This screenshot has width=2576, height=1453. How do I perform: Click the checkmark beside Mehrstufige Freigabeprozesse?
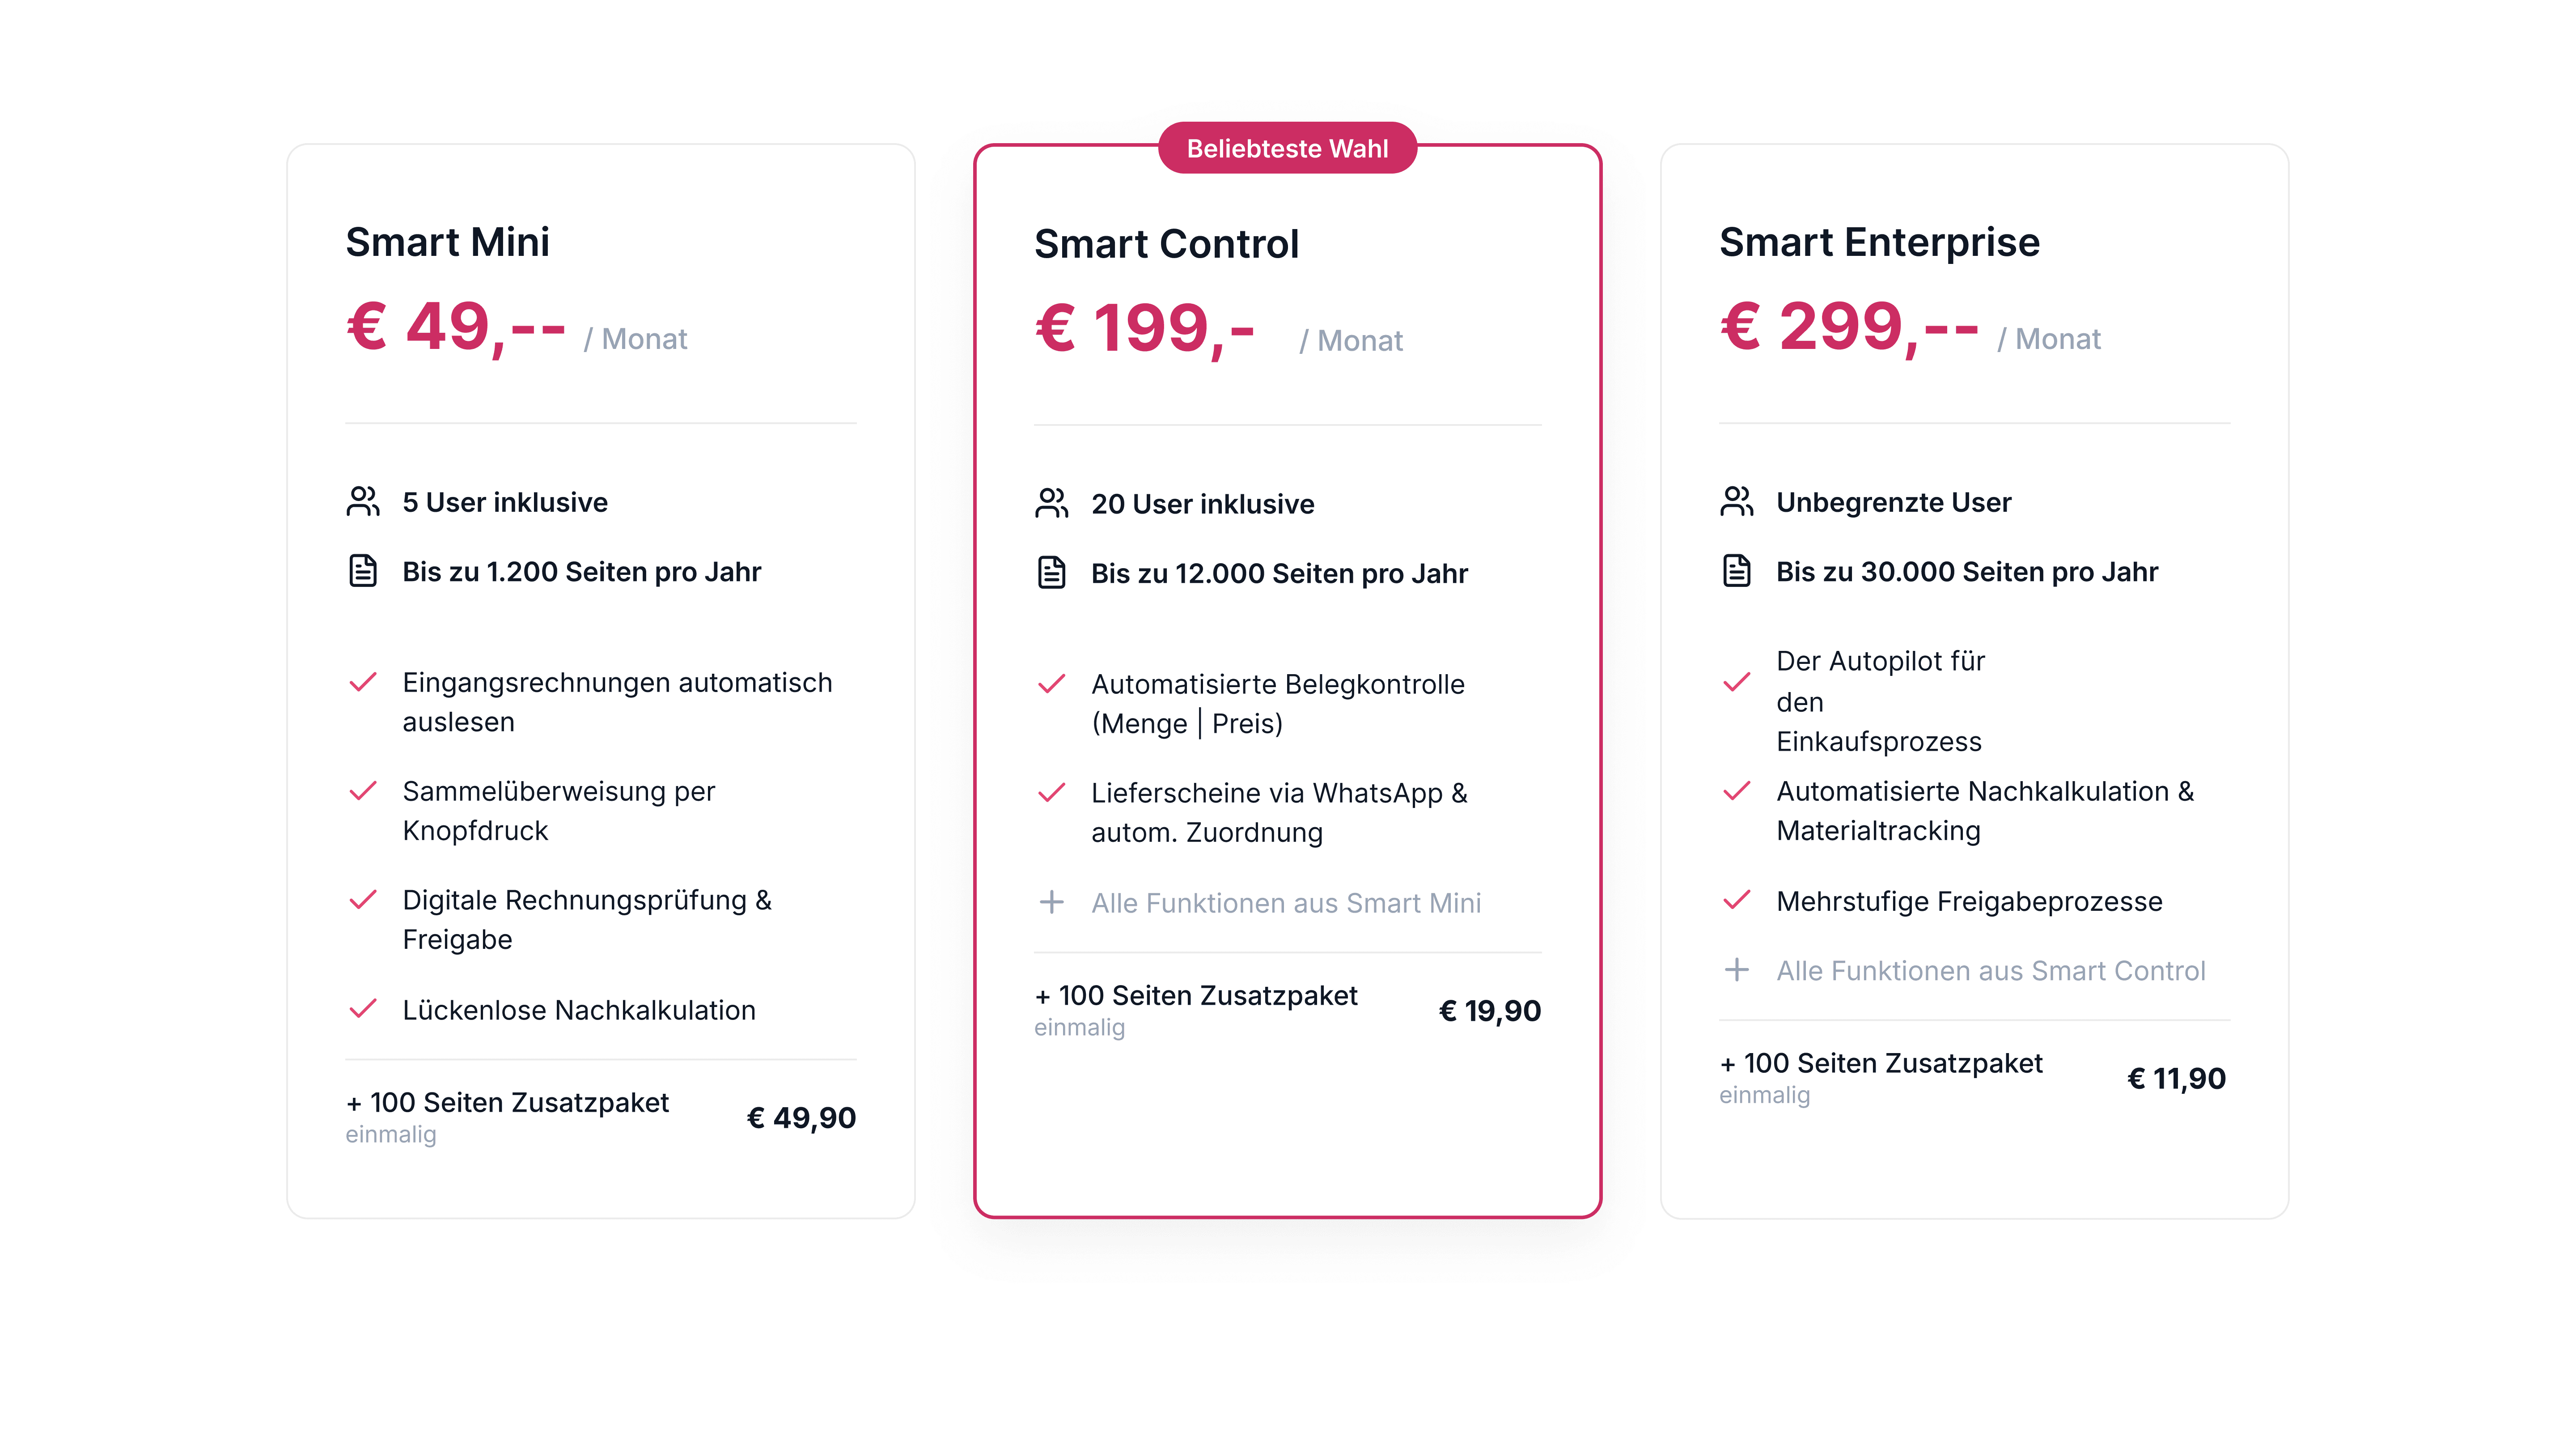click(1737, 900)
